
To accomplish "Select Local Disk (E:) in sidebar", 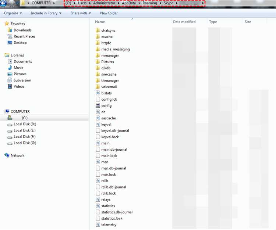I will click(25, 130).
